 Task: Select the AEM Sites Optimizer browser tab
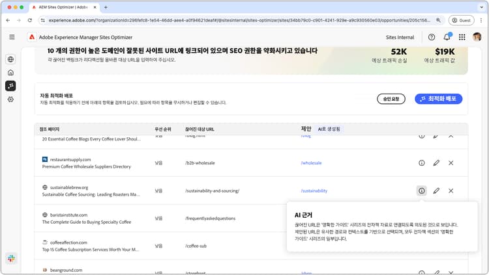coord(63,7)
